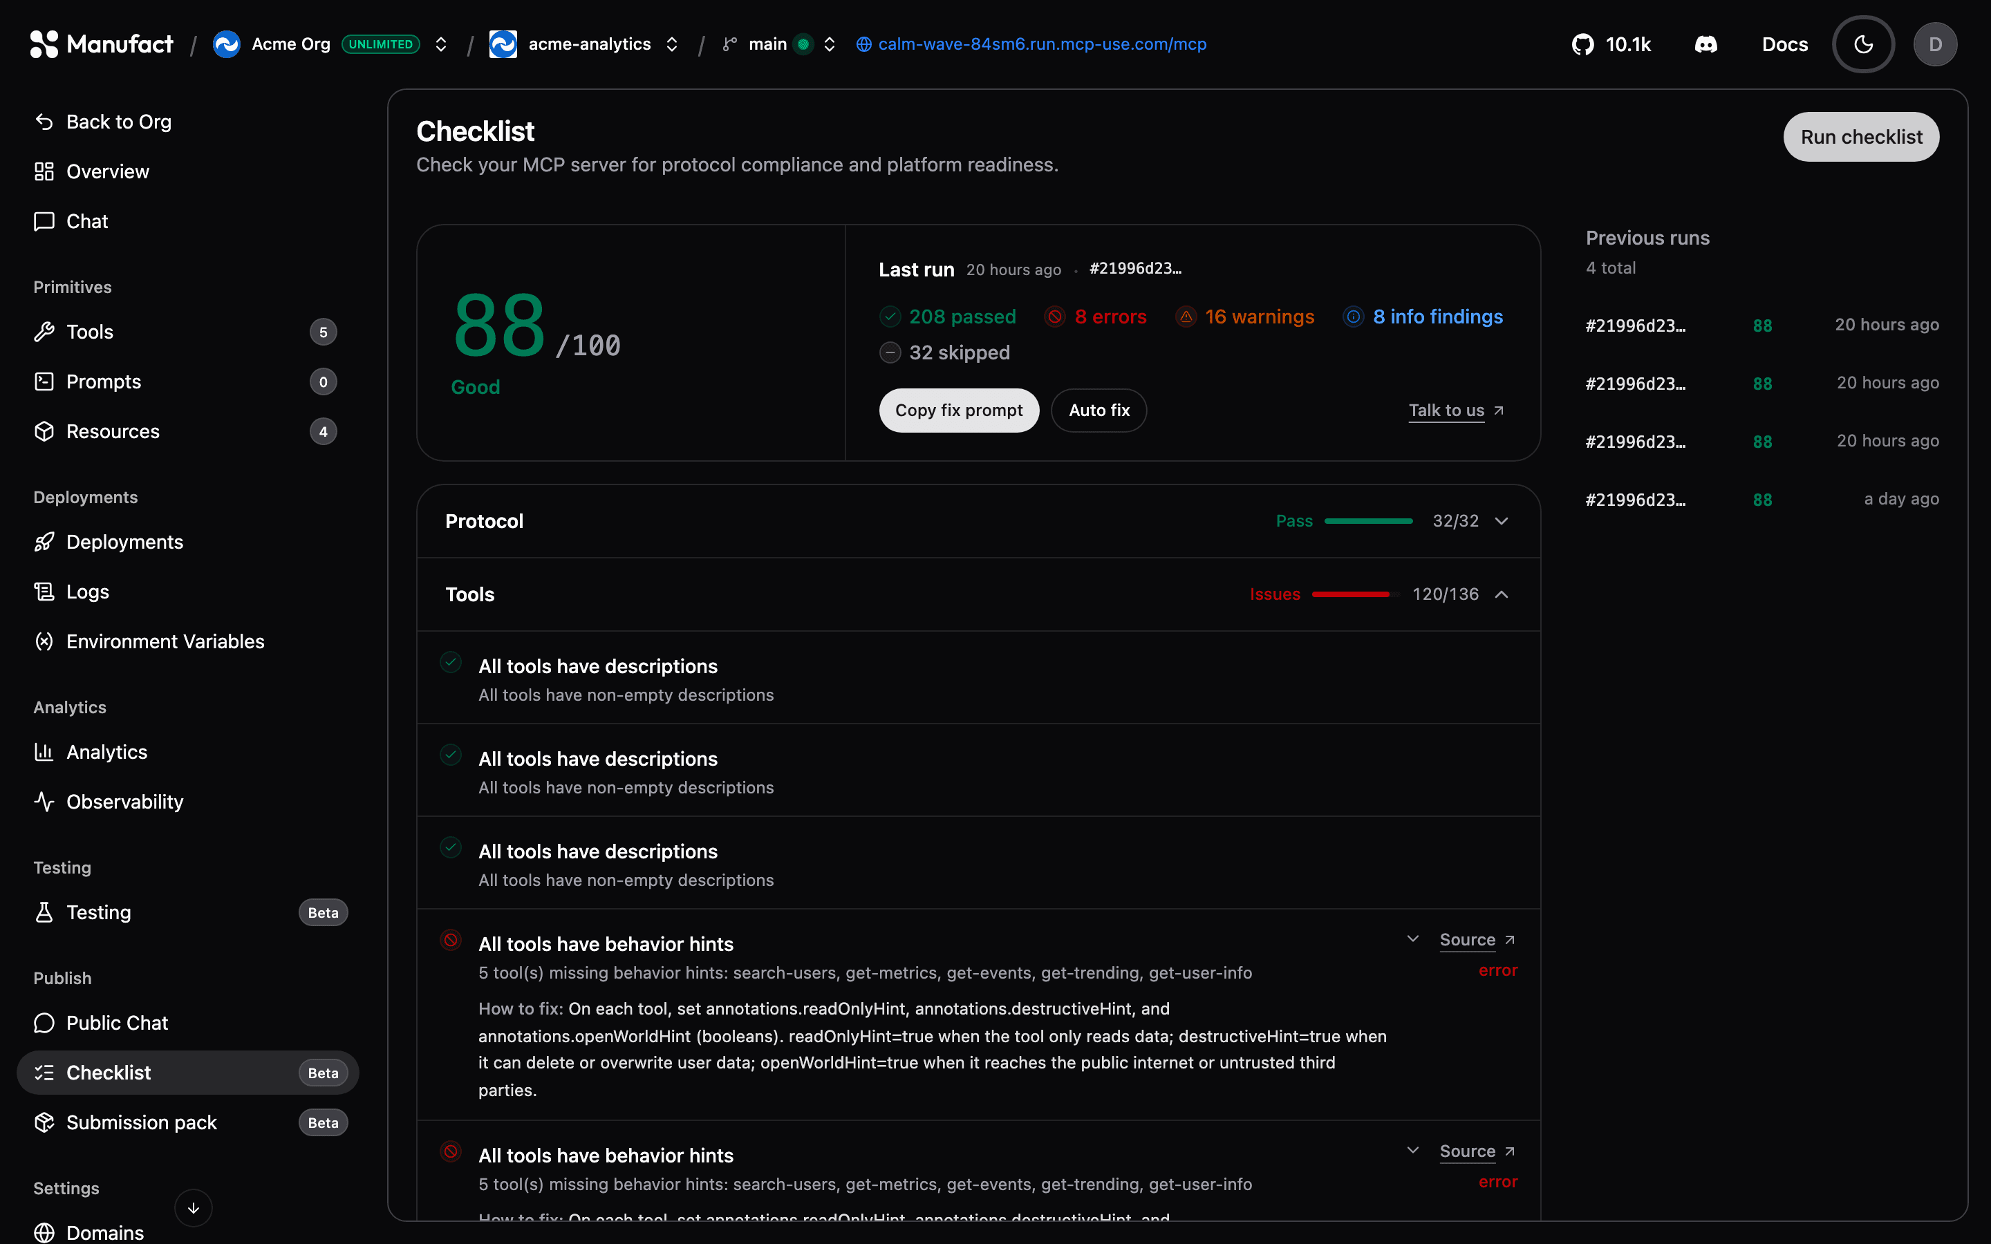Viewport: 1991px width, 1244px height.
Task: Click the Submission pack box icon
Action: coord(44,1122)
